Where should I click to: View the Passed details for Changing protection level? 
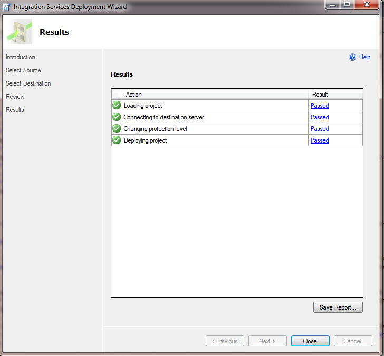coord(320,129)
